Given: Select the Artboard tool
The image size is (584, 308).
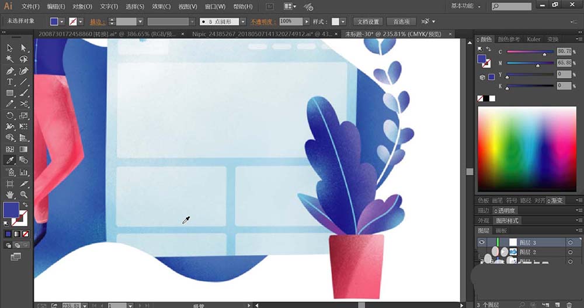Looking at the screenshot, I should 10,183.
